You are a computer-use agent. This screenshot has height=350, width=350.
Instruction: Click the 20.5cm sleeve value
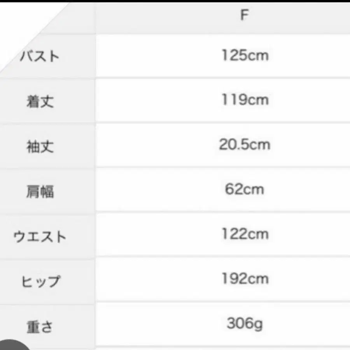pos(244,145)
